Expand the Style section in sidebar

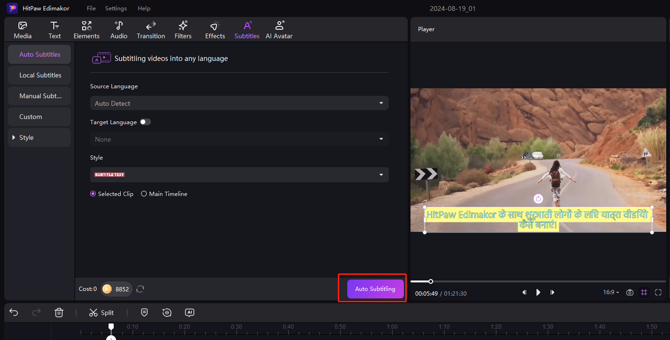[40, 137]
